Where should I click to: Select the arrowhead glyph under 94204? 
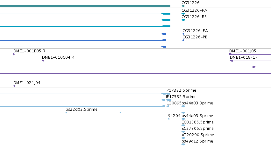click(x=169, y=119)
